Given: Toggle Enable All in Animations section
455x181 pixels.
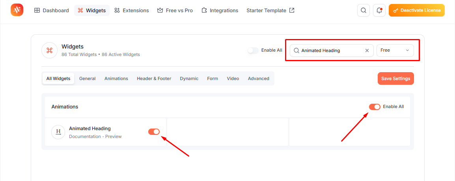Looking at the screenshot, I should pos(375,107).
